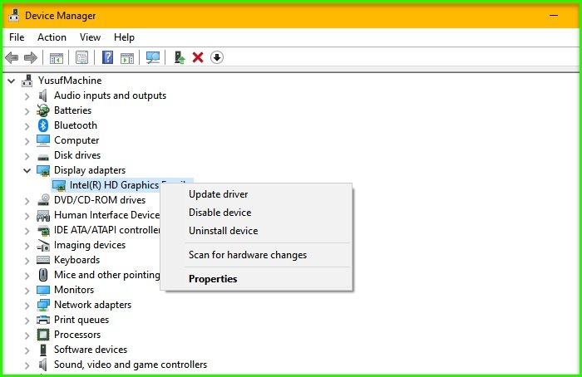Expand the Computer category
The width and height of the screenshot is (582, 377).
click(27, 141)
